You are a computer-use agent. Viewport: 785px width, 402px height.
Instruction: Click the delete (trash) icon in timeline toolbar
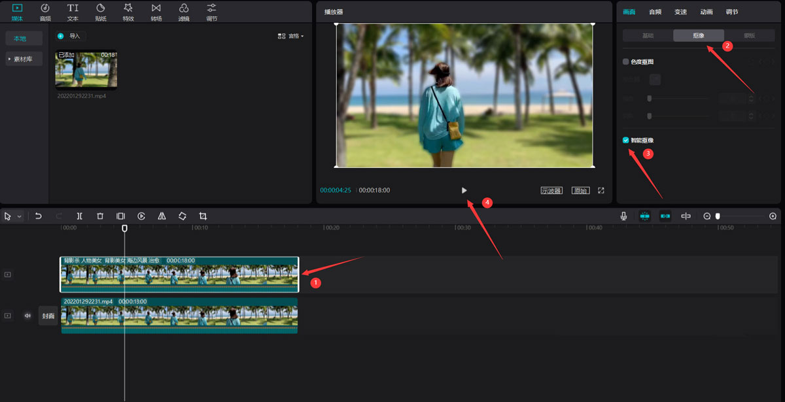pos(100,216)
